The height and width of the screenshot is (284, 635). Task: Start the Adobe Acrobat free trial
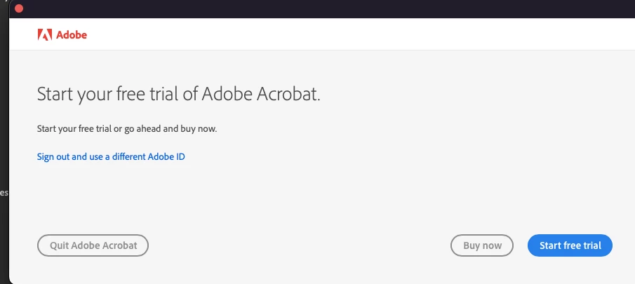[x=570, y=245]
